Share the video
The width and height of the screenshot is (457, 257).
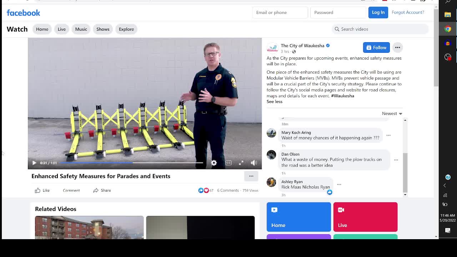point(102,191)
